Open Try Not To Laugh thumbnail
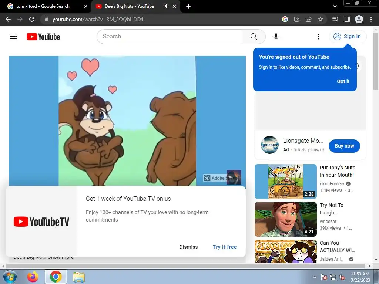Image resolution: width=379 pixels, height=284 pixels. pos(285,219)
